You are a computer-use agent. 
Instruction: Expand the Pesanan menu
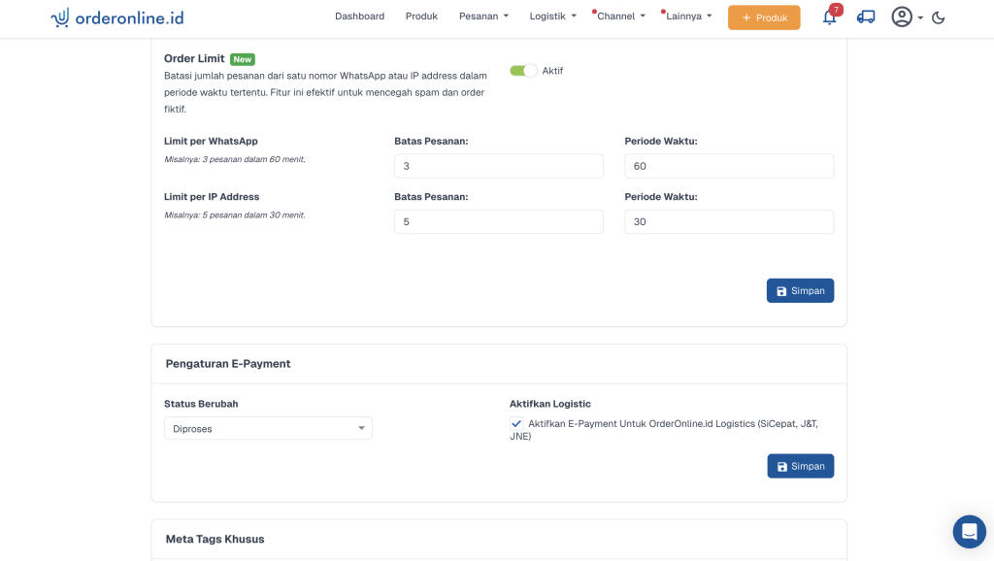tap(483, 16)
